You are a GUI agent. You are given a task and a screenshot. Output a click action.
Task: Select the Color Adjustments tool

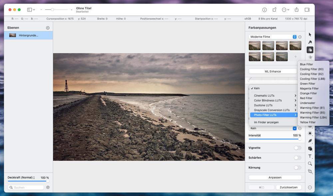[x=310, y=50]
